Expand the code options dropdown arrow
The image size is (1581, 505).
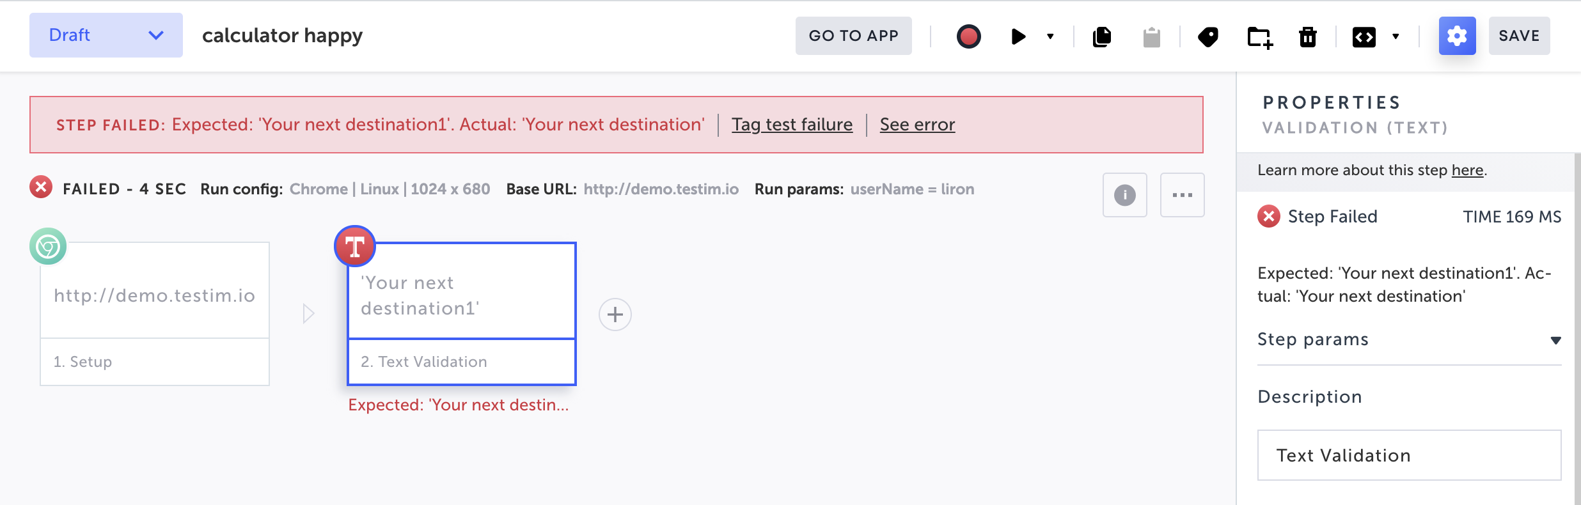[1396, 36]
